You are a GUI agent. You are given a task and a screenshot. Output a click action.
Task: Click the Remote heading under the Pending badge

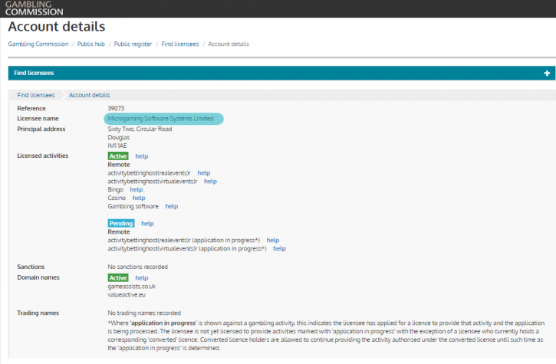click(x=119, y=231)
